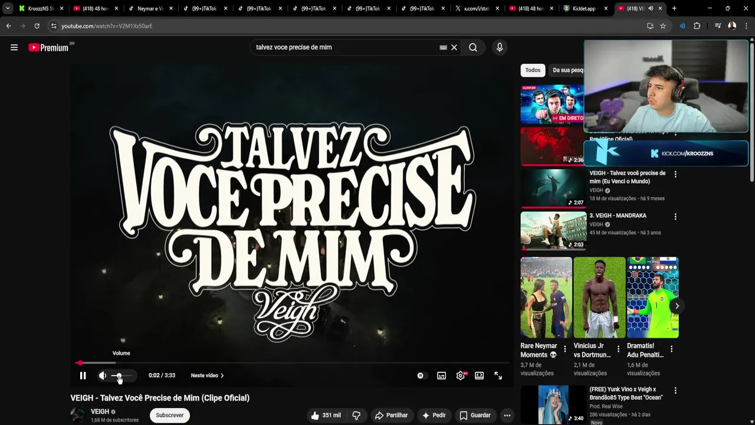Open the VEIGH channel name link

pos(100,412)
